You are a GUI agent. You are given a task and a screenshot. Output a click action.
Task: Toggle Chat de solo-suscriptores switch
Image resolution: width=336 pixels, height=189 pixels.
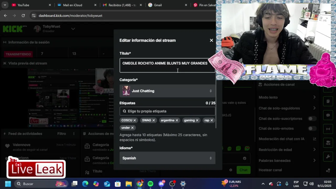pyautogui.click(x=312, y=119)
